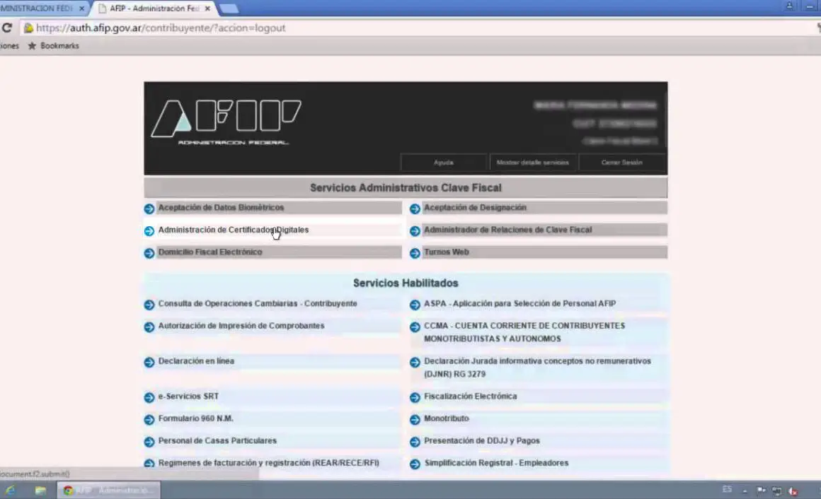The image size is (821, 499).
Task: Open Personal de Casas Particulares link
Action: click(x=217, y=441)
